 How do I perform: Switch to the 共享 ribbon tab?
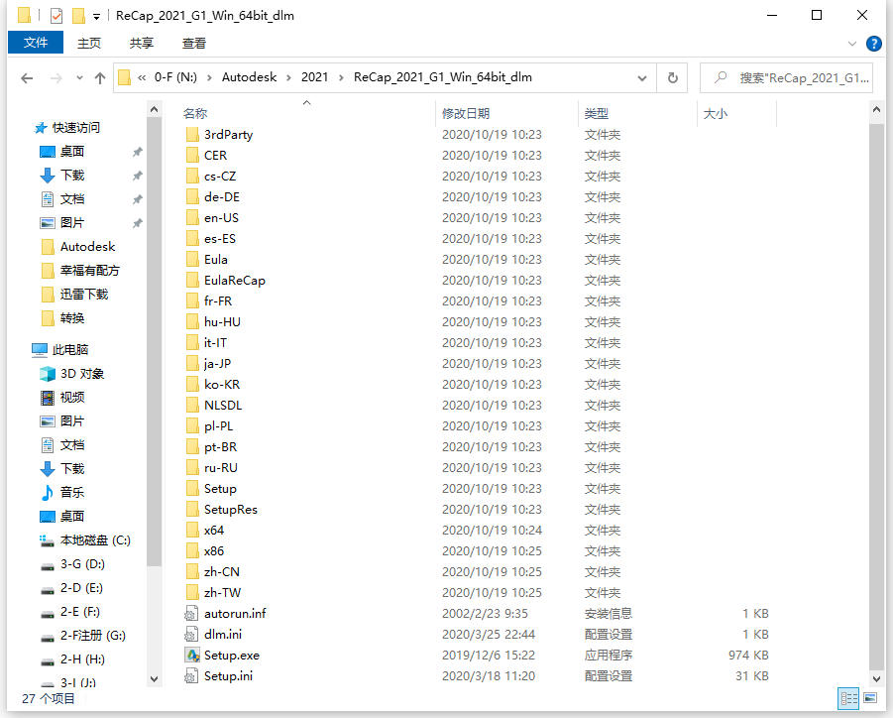pyautogui.click(x=142, y=43)
